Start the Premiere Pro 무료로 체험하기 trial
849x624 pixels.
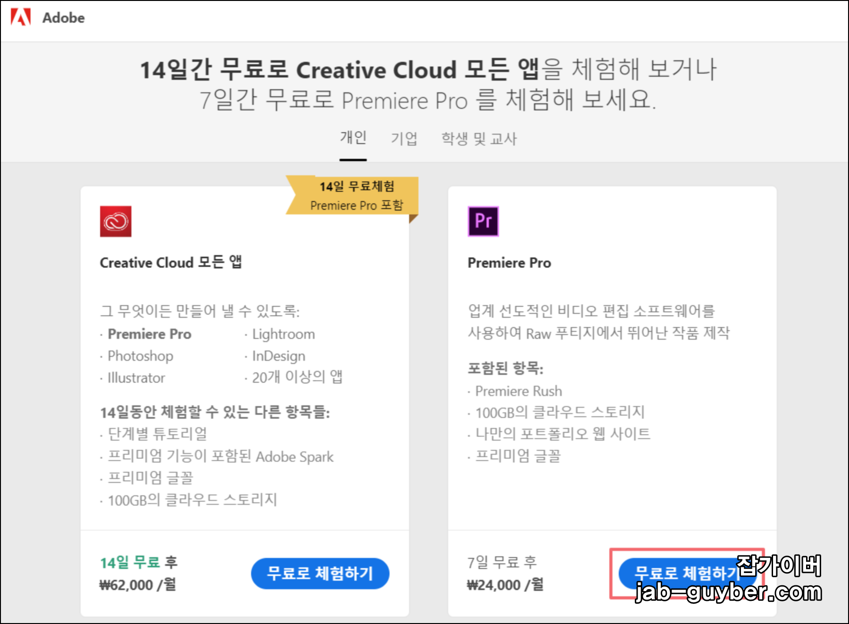click(688, 573)
